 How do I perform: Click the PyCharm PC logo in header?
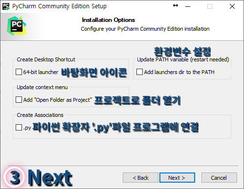pos(17,26)
